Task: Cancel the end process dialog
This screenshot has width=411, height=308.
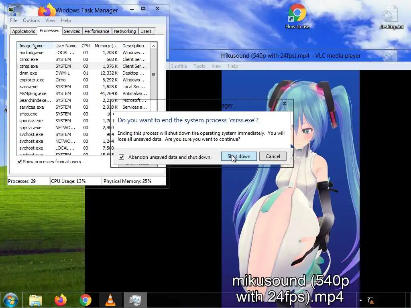Action: tap(273, 156)
